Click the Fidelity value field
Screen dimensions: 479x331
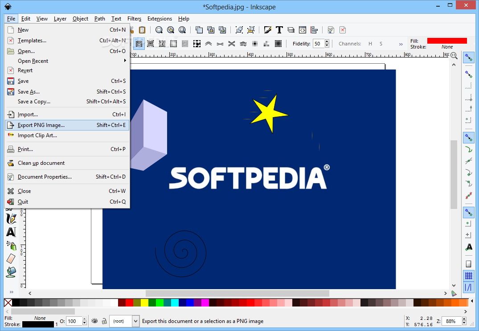point(318,44)
